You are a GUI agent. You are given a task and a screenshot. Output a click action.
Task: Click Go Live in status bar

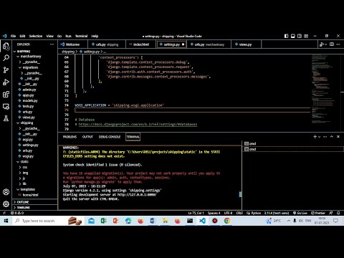coord(300,213)
